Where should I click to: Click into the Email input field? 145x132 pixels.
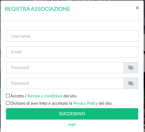pos(72,52)
